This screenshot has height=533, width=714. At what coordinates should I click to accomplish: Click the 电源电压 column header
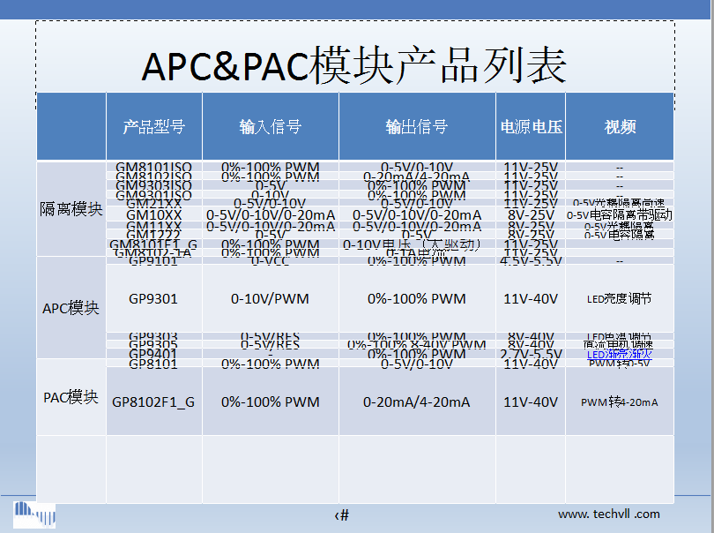531,127
